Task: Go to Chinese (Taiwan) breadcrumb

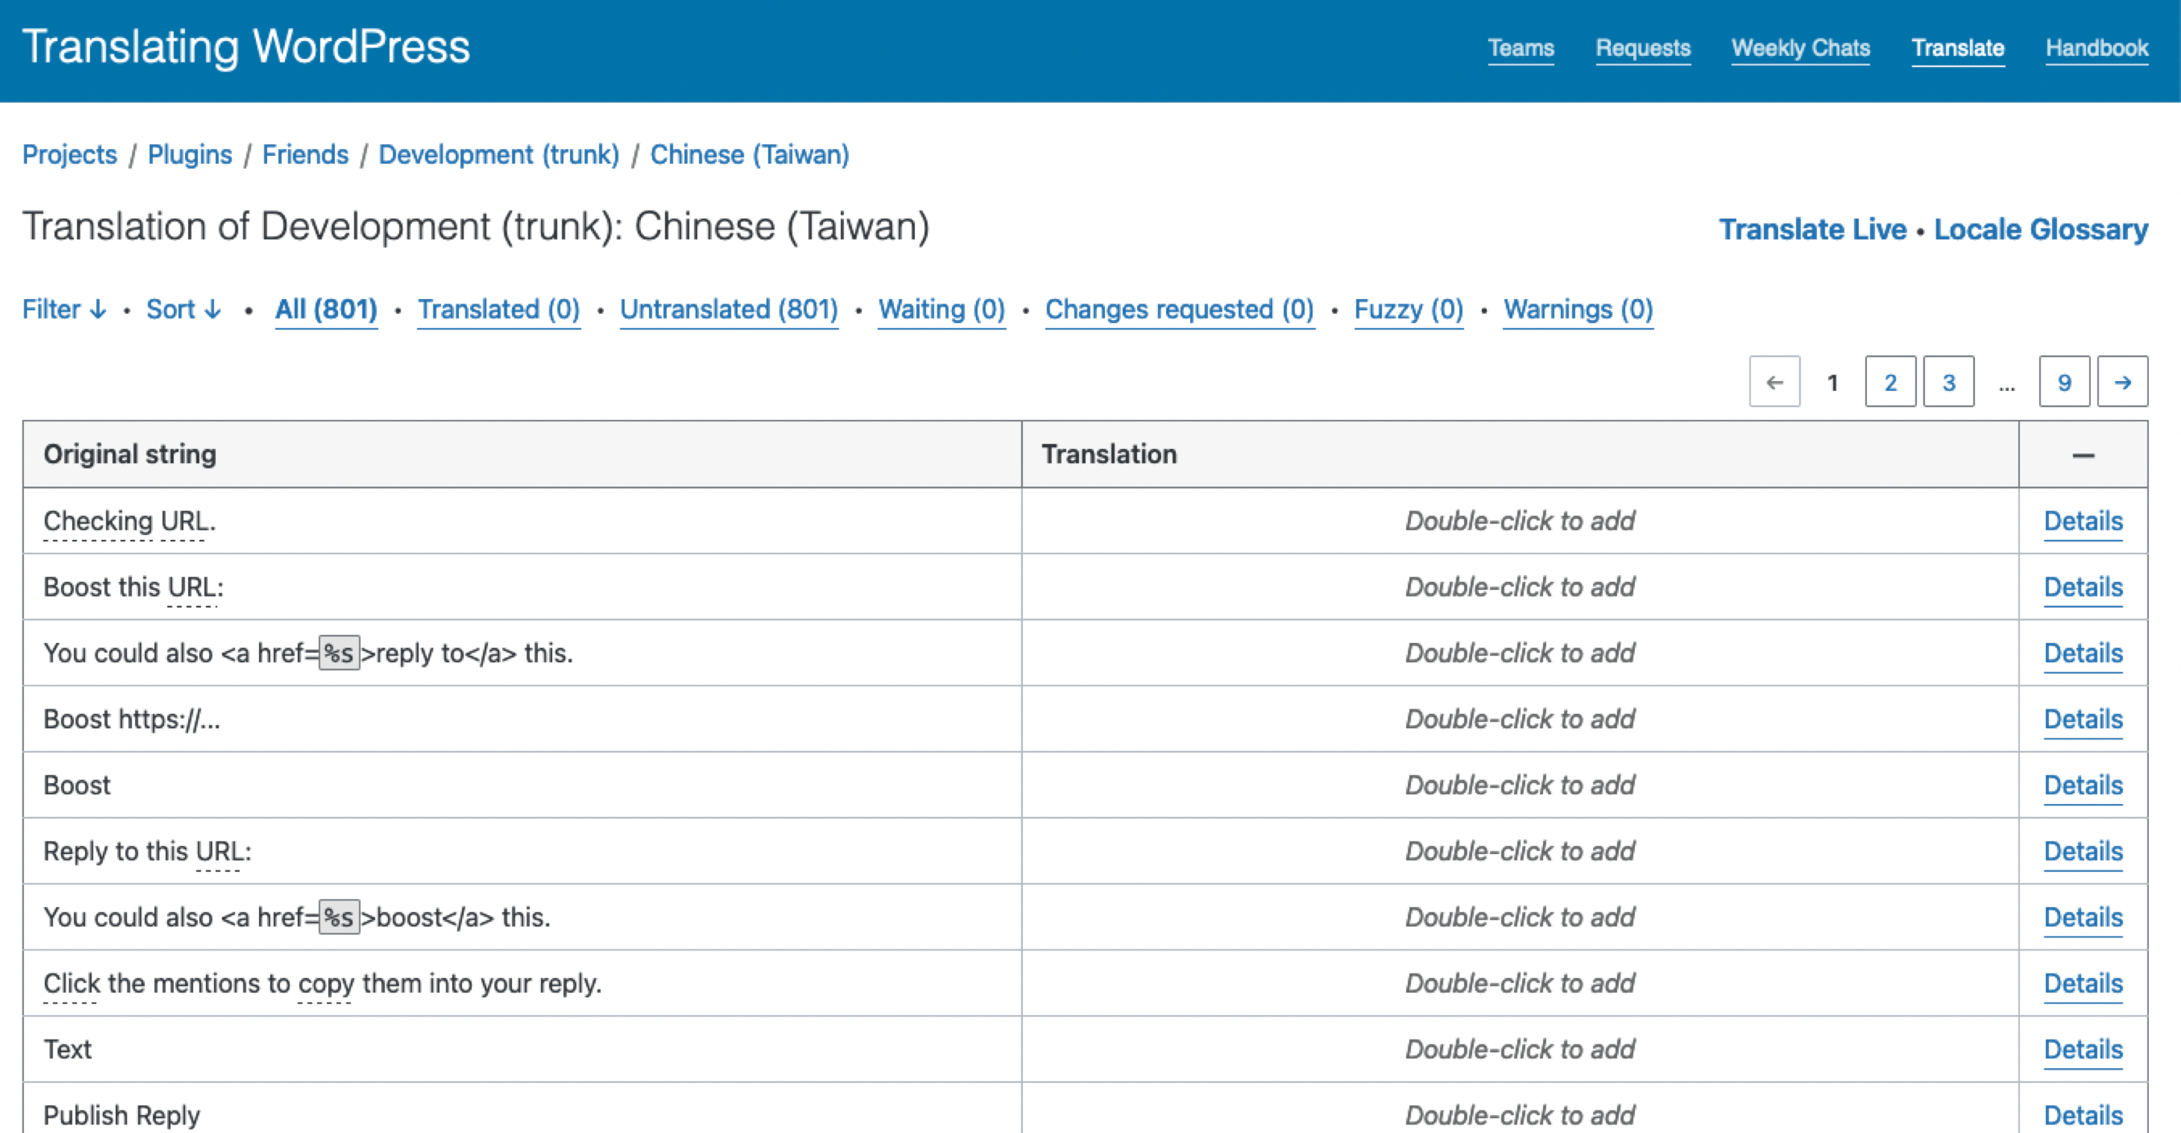Action: 749,155
